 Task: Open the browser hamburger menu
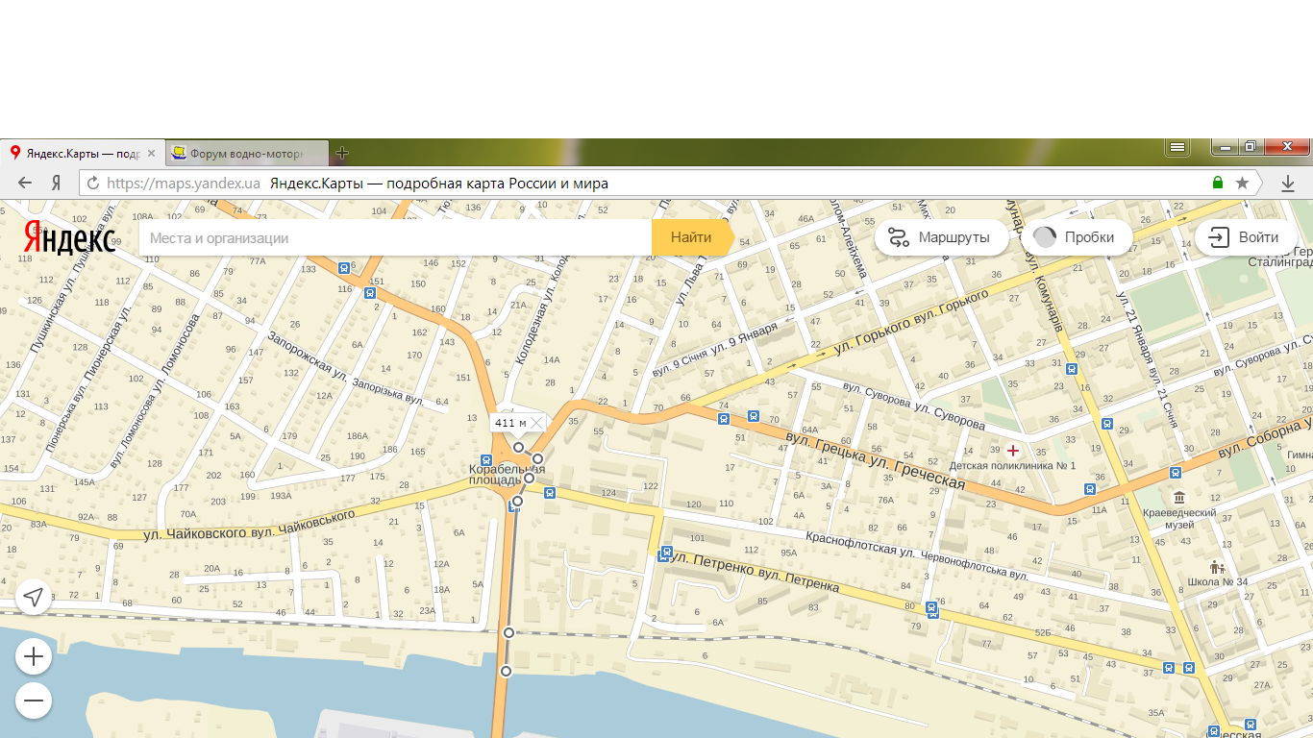click(x=1177, y=147)
